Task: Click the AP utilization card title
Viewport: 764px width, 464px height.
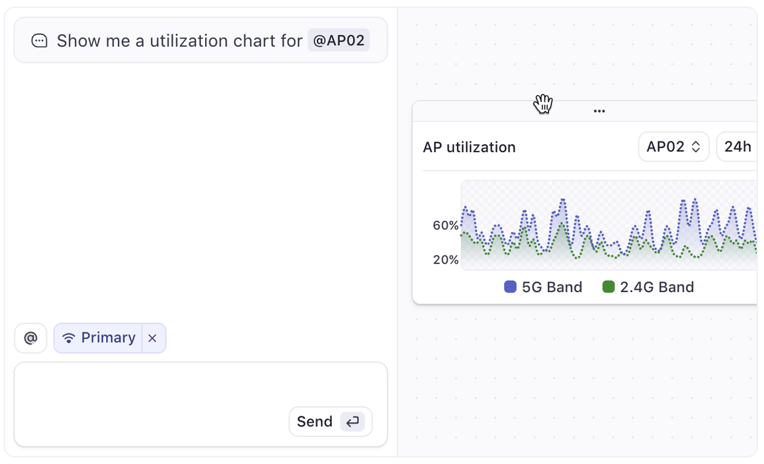Action: [x=469, y=147]
